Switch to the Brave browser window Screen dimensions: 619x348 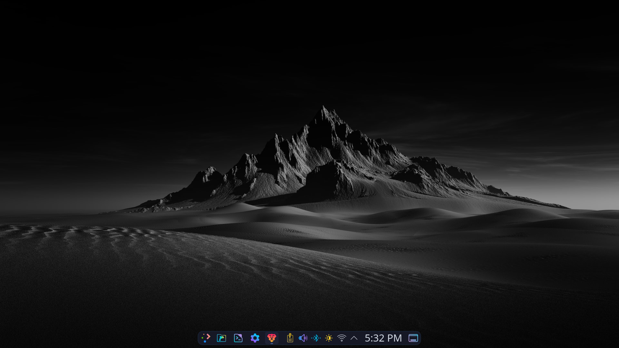point(272,338)
